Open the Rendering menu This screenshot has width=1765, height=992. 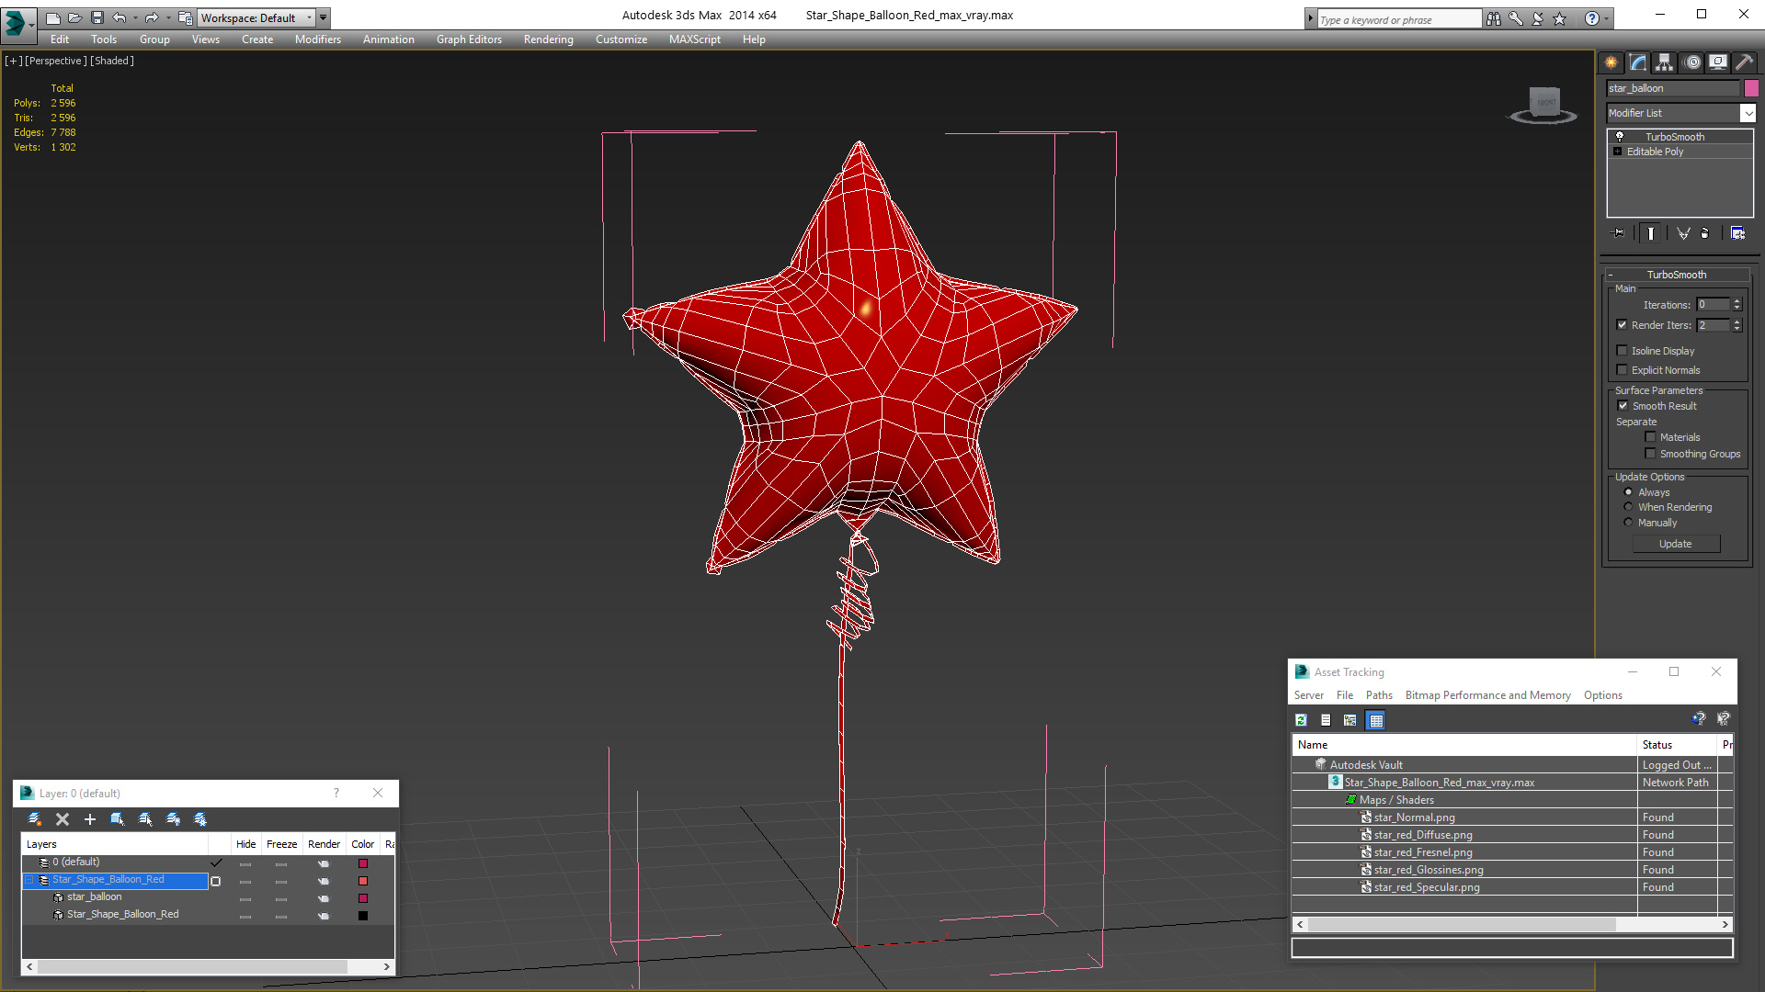tap(548, 39)
